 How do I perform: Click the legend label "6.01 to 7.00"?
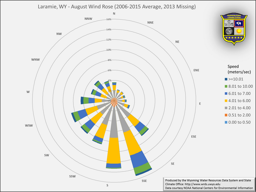(239, 93)
